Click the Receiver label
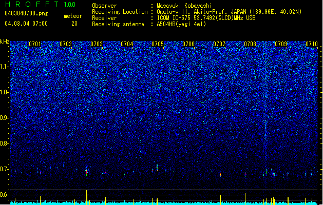 104,18
